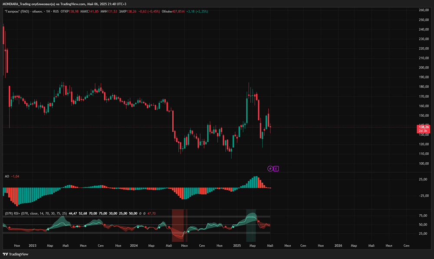This screenshot has height=259, width=434.
Task: Click the red 138,26 current price label
Action: (424, 127)
